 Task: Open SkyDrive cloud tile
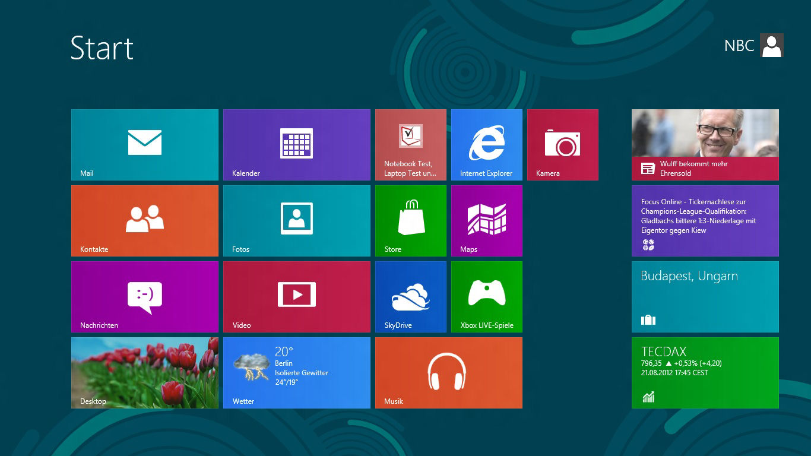(410, 296)
